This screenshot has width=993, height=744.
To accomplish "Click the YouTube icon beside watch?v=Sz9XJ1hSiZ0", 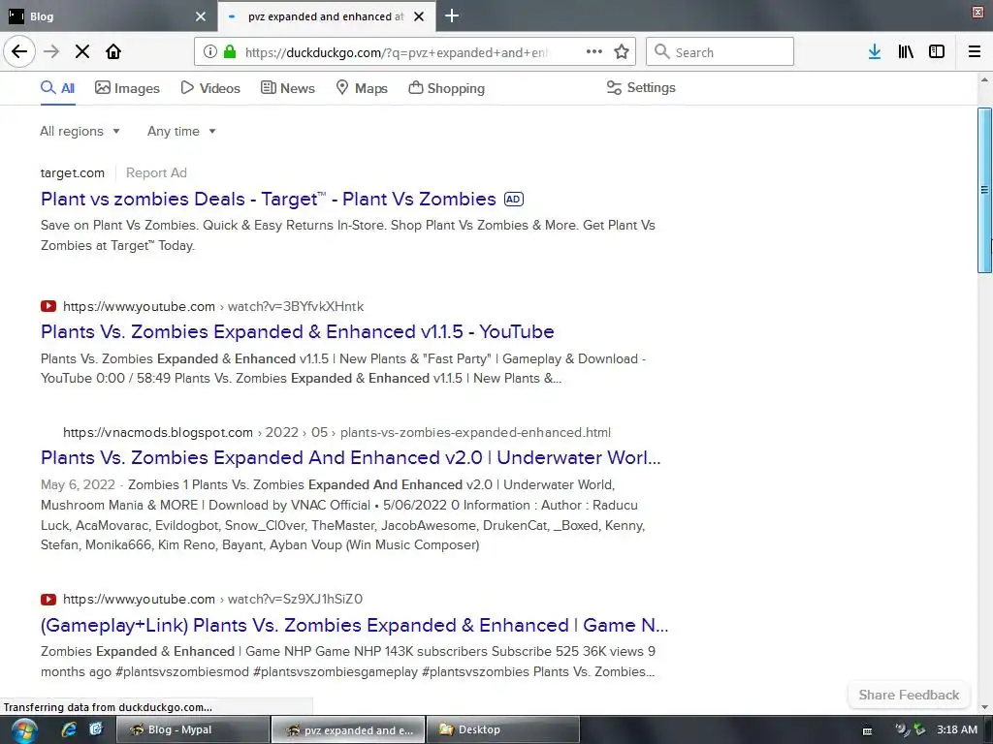I will tap(48, 599).
